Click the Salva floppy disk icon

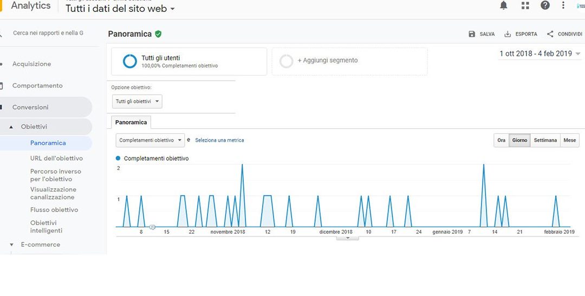pos(472,34)
